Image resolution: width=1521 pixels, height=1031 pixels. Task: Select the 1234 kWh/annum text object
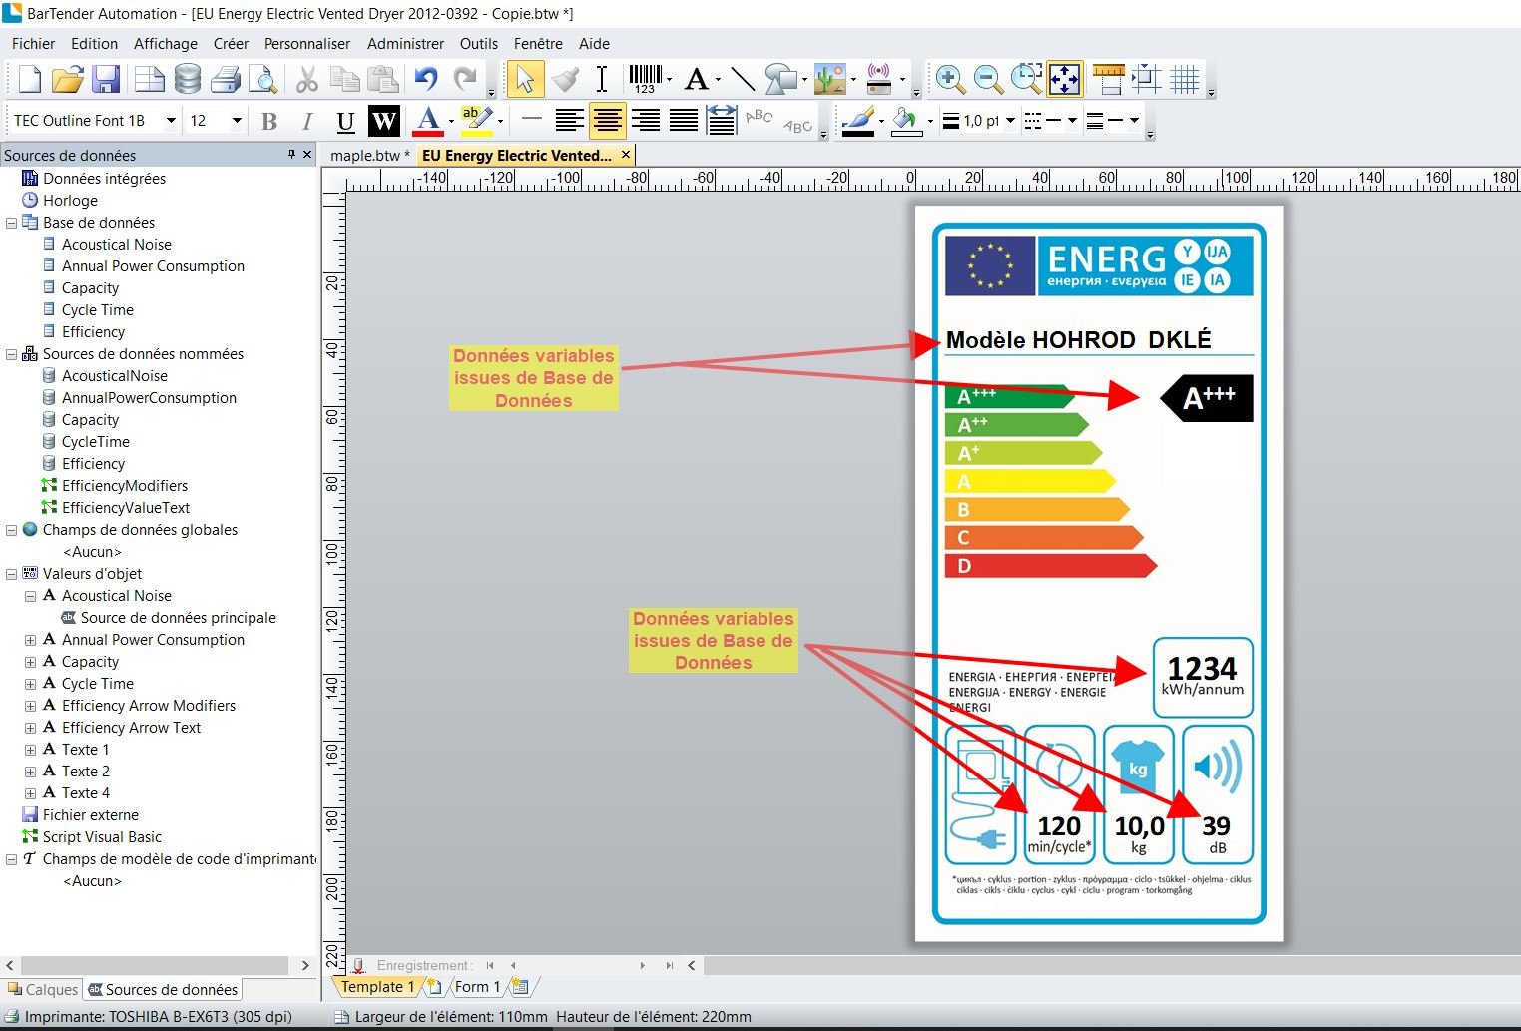(x=1202, y=676)
